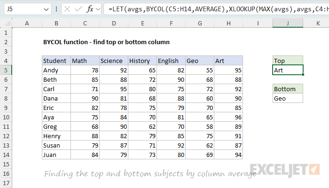Click Susan's Art score of 87
This screenshot has height=188, width=329.
228,145
